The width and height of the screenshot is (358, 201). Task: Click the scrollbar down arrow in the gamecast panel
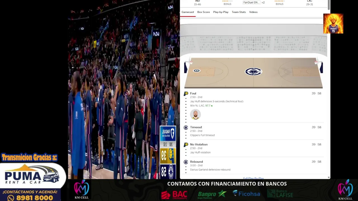click(329, 177)
